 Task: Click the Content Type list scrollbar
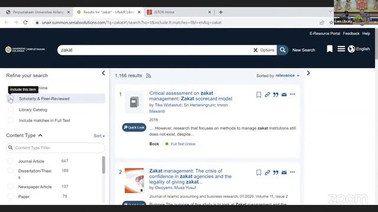tap(104, 165)
